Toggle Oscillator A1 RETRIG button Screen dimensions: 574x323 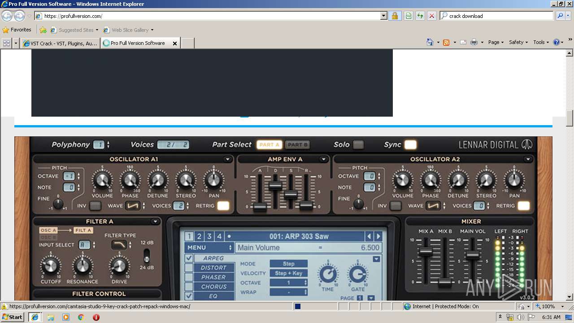tap(223, 206)
